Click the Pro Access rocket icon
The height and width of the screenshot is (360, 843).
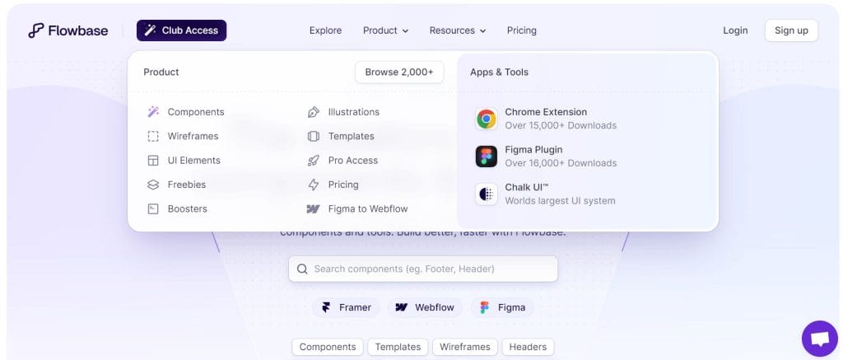(x=314, y=161)
